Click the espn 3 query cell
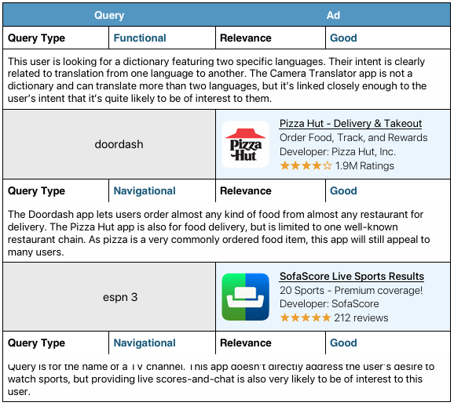The image size is (454, 406). click(x=109, y=297)
